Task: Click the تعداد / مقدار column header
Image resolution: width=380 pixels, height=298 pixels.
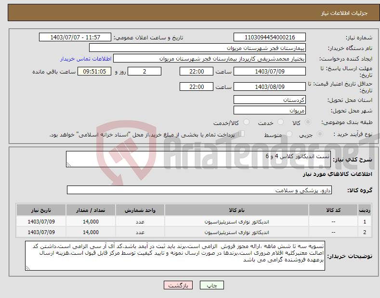Action: (91, 210)
